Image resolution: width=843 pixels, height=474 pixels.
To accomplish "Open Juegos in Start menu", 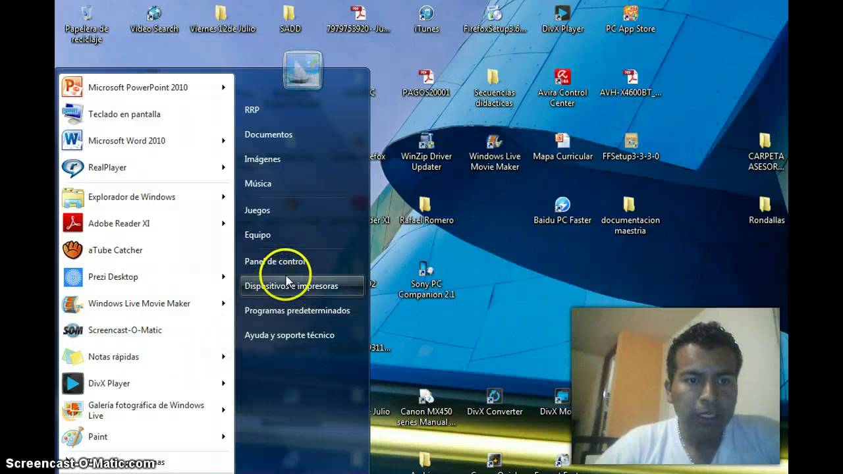I will point(257,210).
